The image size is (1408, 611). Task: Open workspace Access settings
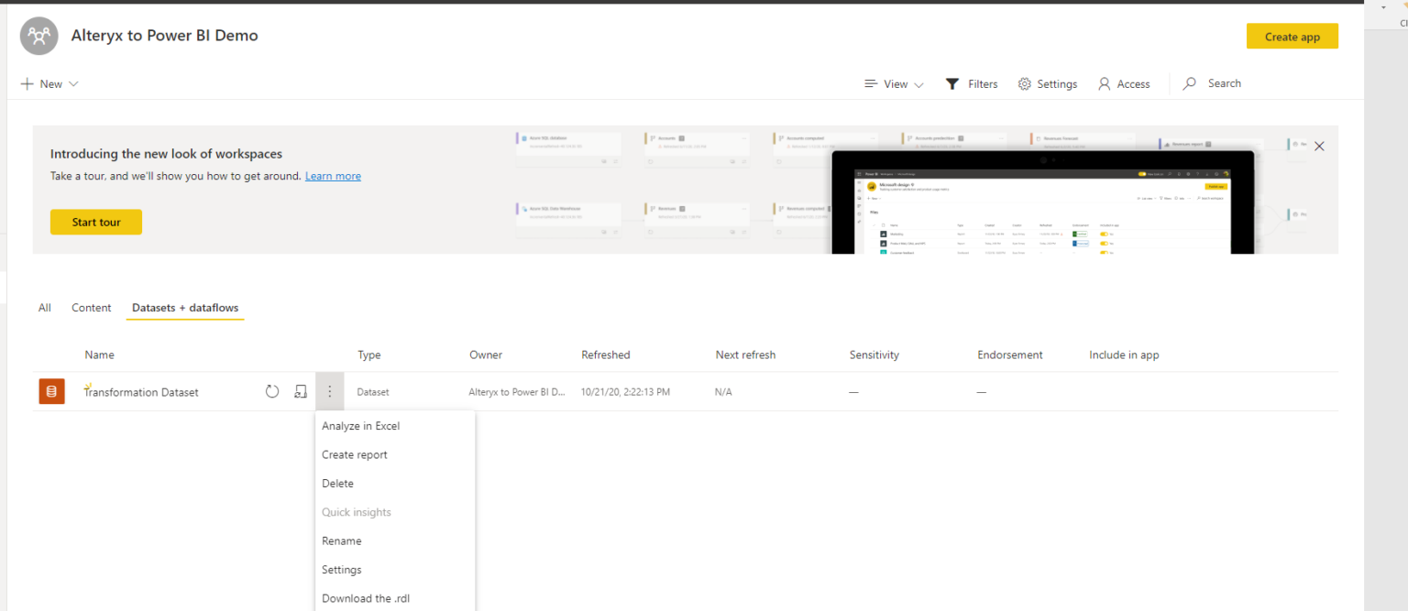(1124, 83)
